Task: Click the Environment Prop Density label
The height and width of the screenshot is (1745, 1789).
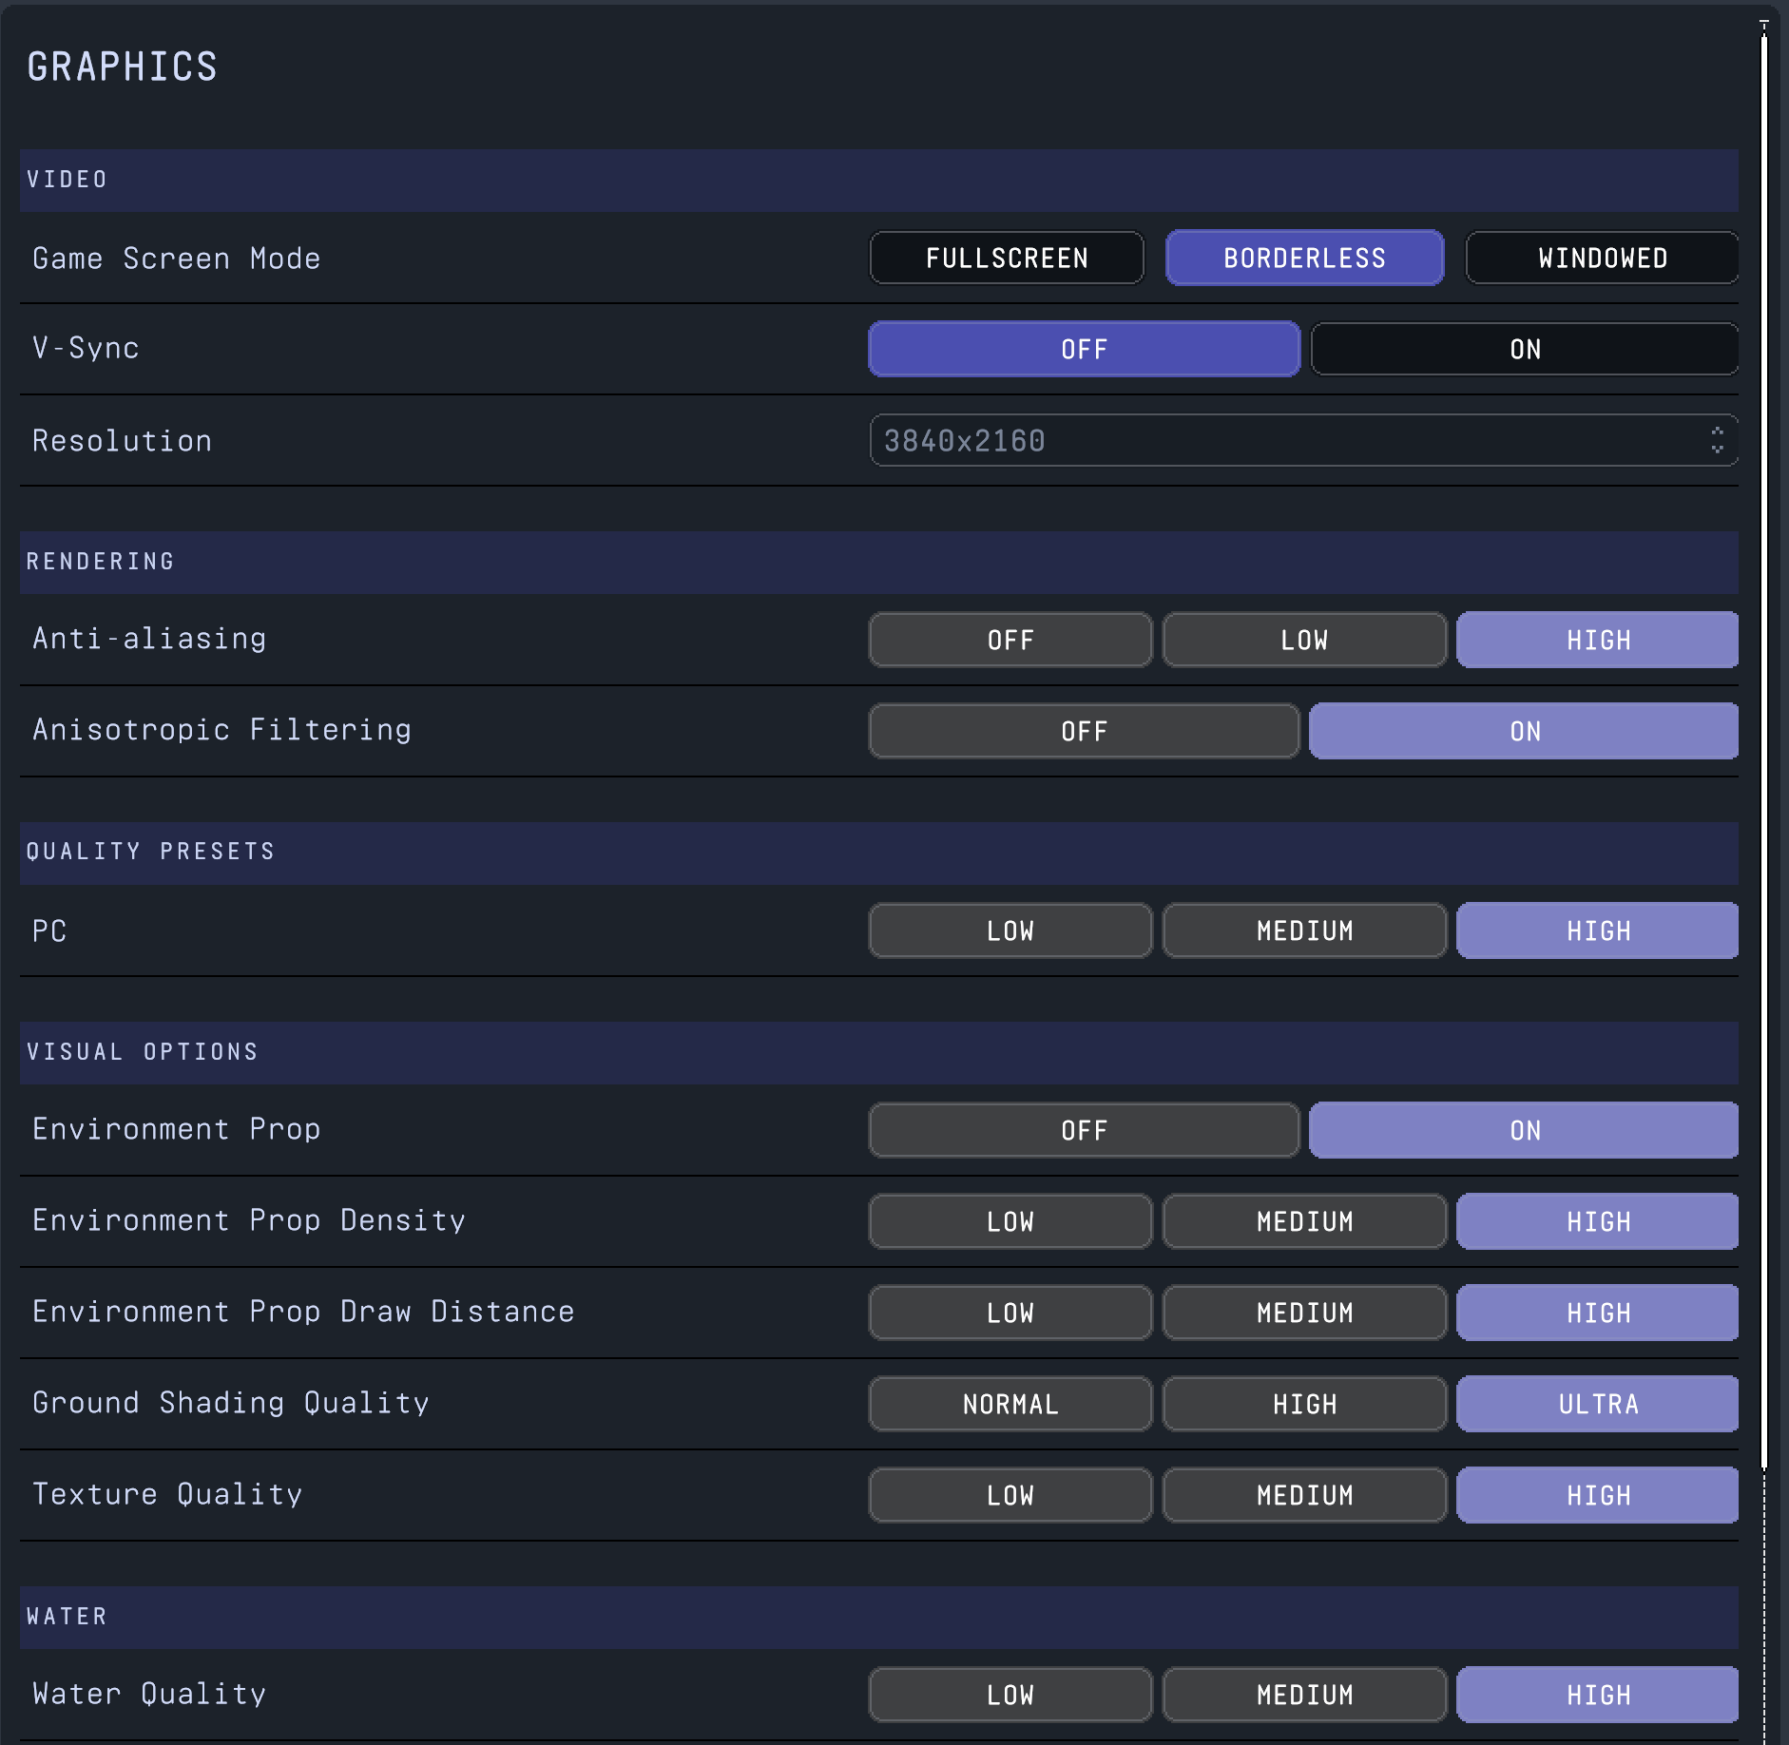Action: pyautogui.click(x=249, y=1221)
